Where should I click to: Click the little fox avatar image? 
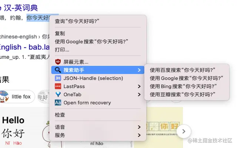click(4, 97)
